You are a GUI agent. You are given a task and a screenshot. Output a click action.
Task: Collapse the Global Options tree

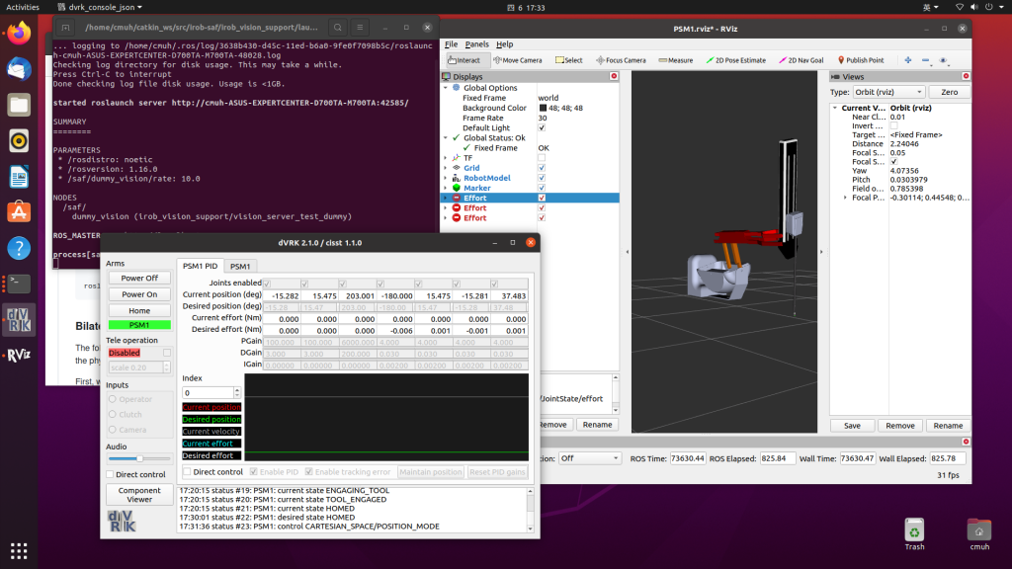(x=446, y=88)
